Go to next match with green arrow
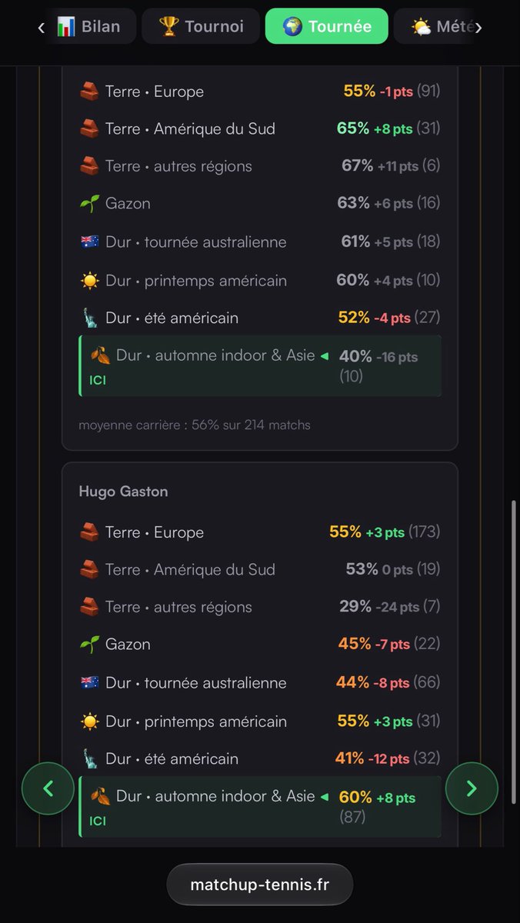The height and width of the screenshot is (923, 520). pyautogui.click(x=472, y=788)
